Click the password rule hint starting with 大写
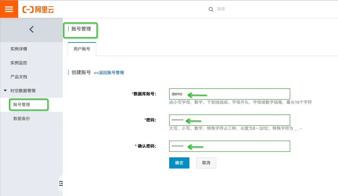Image resolution: width=338 pixels, height=196 pixels. point(235,128)
